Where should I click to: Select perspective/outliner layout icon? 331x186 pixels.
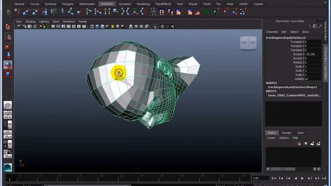pos(8,125)
